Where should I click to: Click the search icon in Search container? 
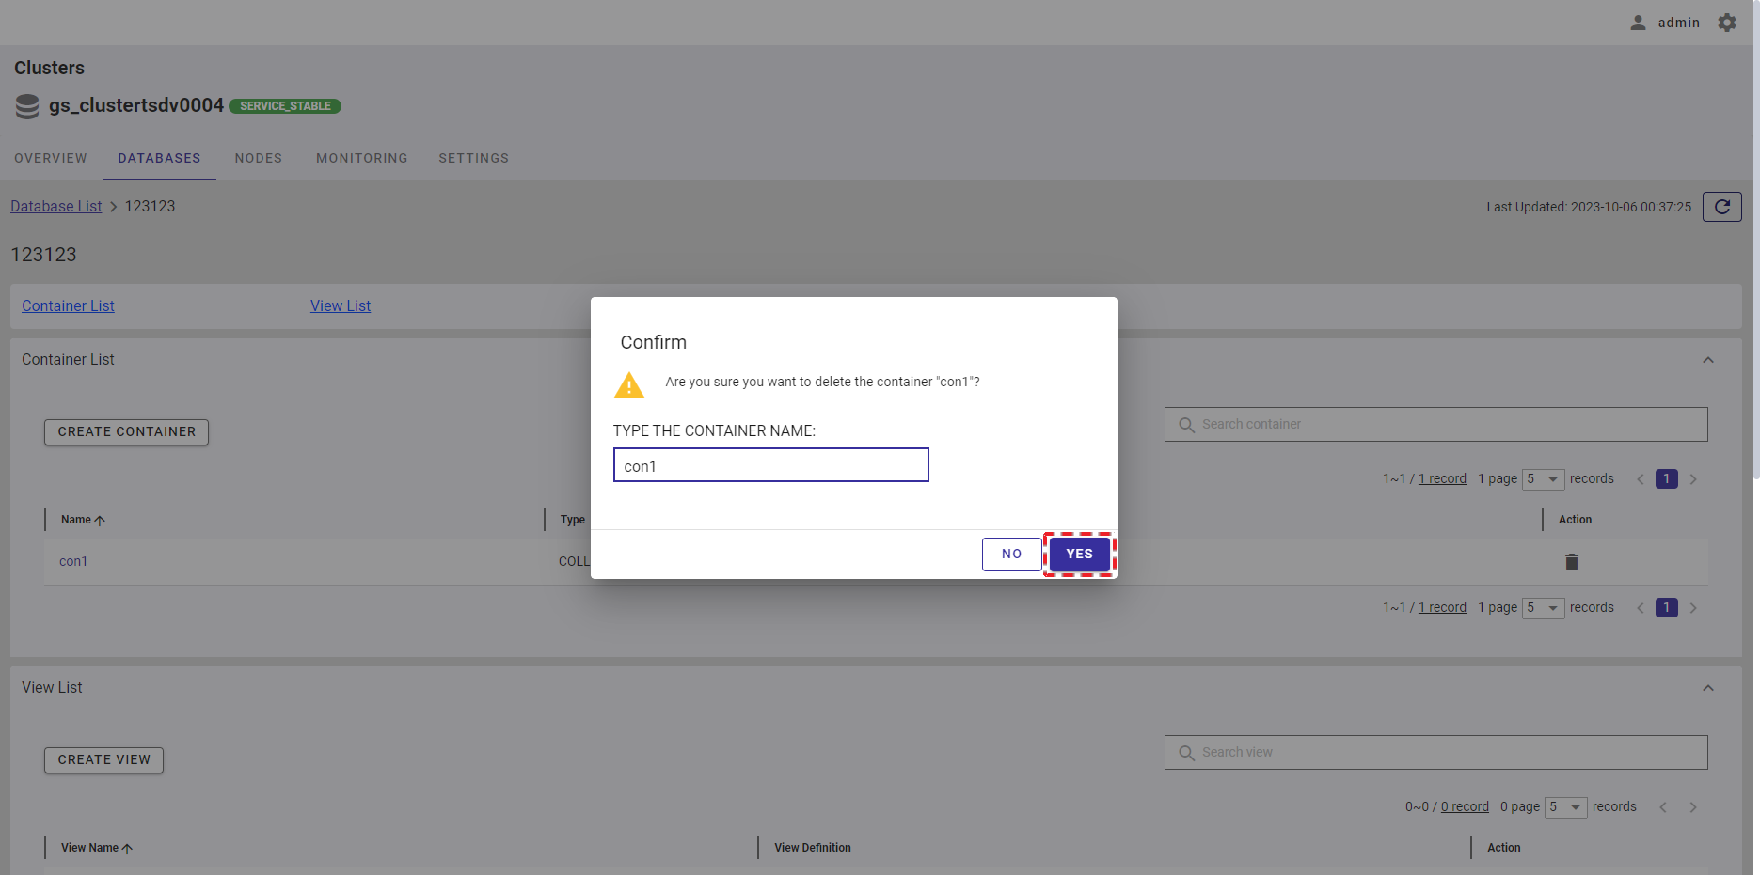[1186, 425]
